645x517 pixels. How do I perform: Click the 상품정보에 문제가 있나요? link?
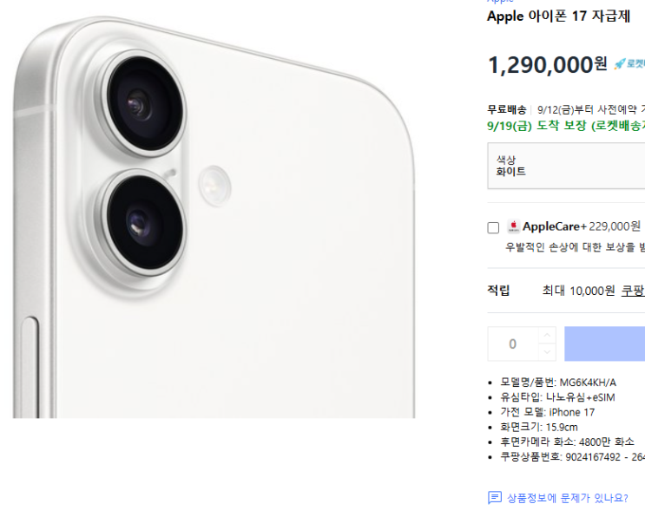click(x=567, y=498)
